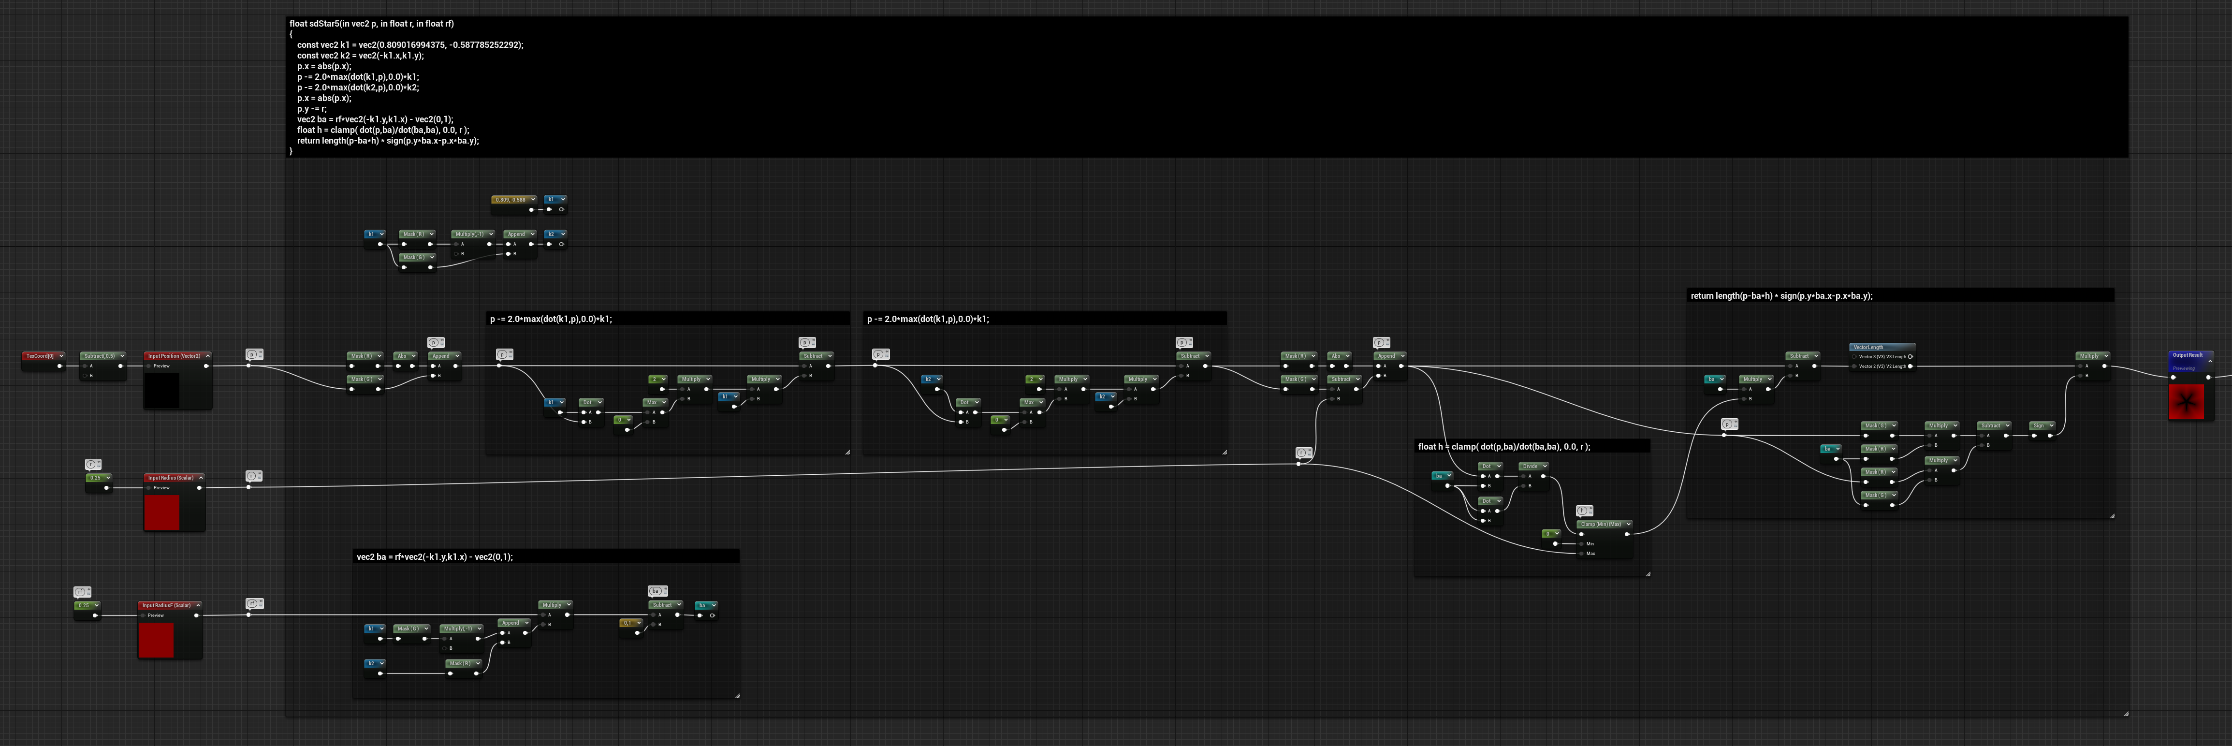Click the h comment bubble above Clamp
Image resolution: width=2232 pixels, height=746 pixels.
(1584, 511)
